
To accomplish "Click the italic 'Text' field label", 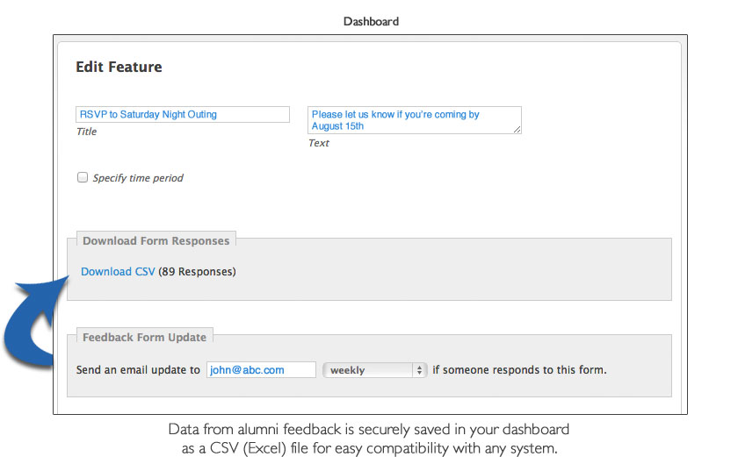I will click(x=318, y=143).
